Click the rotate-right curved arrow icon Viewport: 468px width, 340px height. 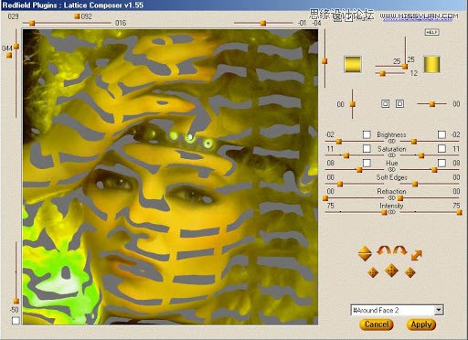coord(400,250)
